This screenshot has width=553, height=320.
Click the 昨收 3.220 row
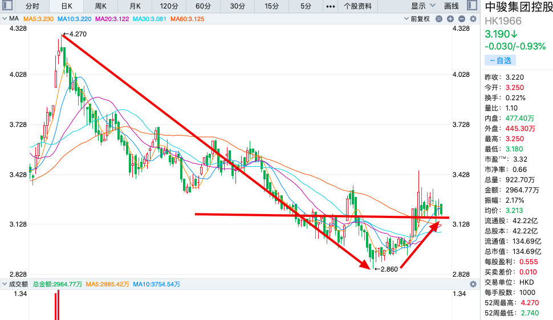click(505, 77)
